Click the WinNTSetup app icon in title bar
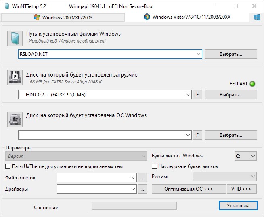Screen dimensions: 264x217 click(7, 6)
